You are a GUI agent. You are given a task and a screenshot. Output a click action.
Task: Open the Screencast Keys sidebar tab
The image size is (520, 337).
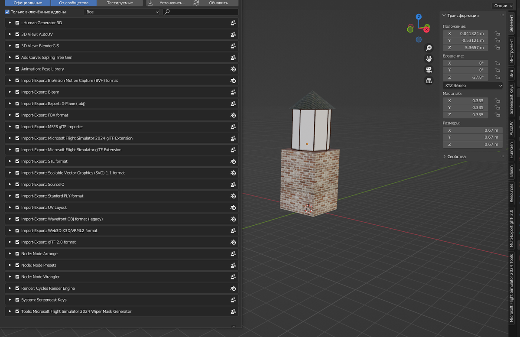[x=511, y=99]
